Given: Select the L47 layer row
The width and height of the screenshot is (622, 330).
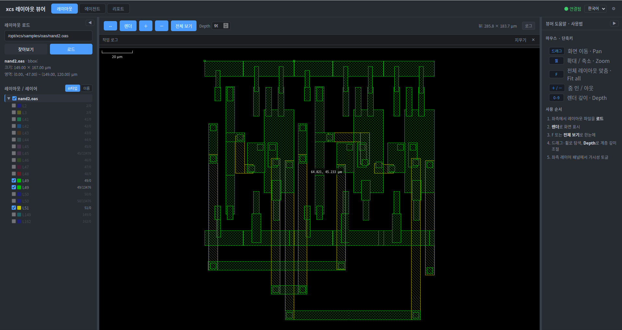Looking at the screenshot, I should click(52, 167).
